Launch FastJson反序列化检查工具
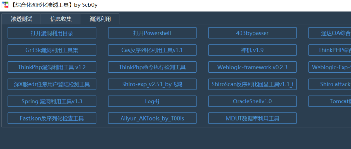Viewport: 351px width, 149px height. pyautogui.click(x=52, y=118)
